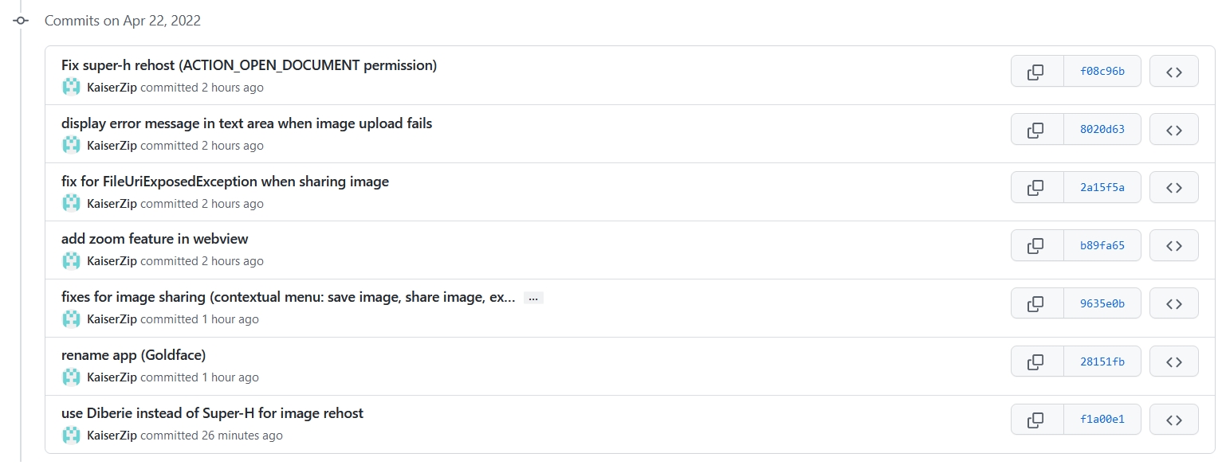Open commit hash f08c96b

[x=1102, y=72]
